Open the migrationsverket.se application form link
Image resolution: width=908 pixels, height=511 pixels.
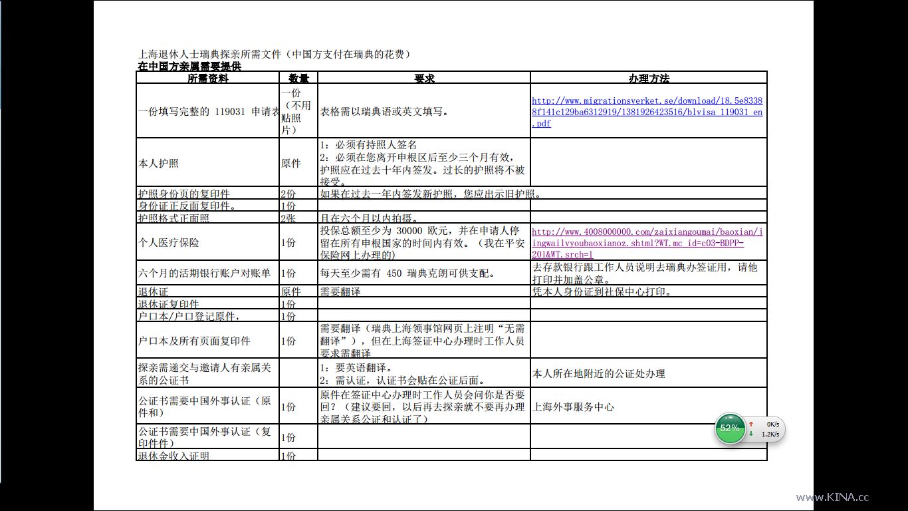click(647, 112)
